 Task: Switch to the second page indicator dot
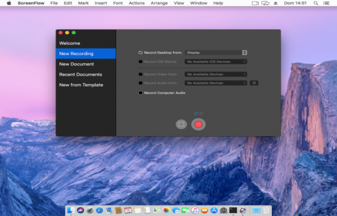(x=201, y=114)
